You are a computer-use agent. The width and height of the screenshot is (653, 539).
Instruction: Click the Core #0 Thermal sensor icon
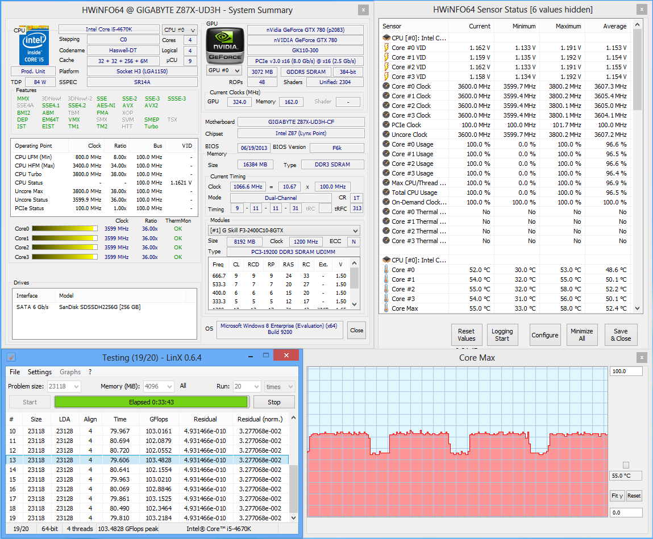click(386, 211)
